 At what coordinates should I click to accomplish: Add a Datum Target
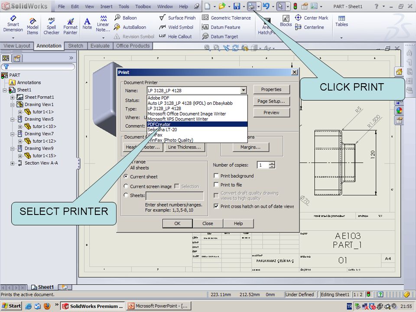tap(220, 36)
